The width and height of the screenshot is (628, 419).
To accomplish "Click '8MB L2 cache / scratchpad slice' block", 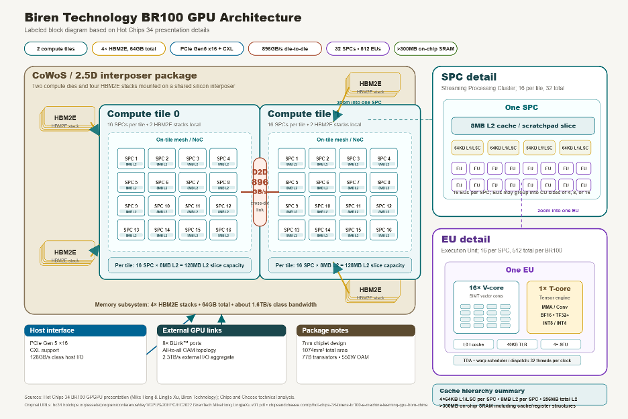I will click(x=523, y=126).
